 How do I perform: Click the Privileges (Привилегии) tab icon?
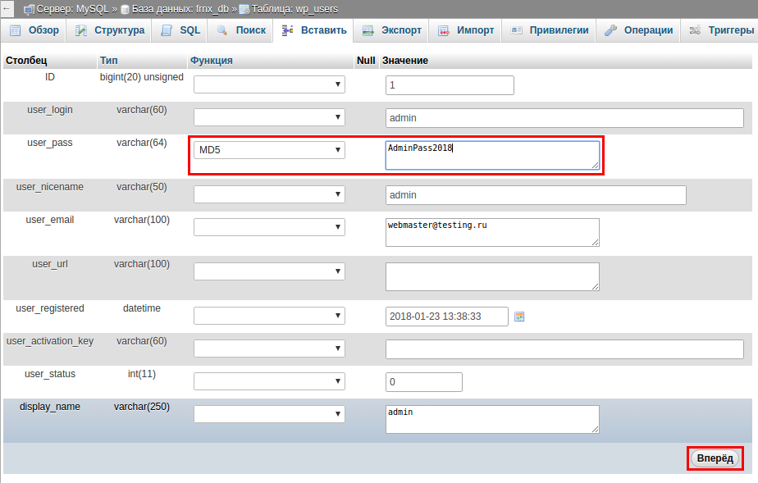pos(516,30)
